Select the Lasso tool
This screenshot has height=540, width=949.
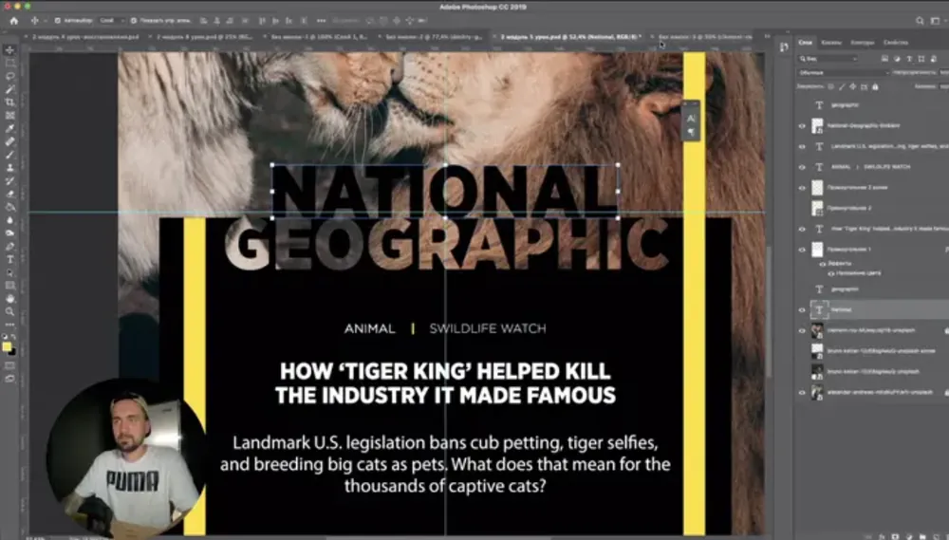pos(9,76)
